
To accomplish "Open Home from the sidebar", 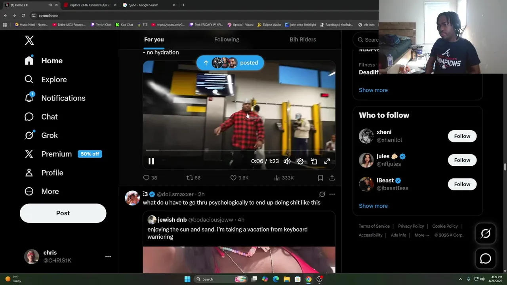I will point(44,61).
